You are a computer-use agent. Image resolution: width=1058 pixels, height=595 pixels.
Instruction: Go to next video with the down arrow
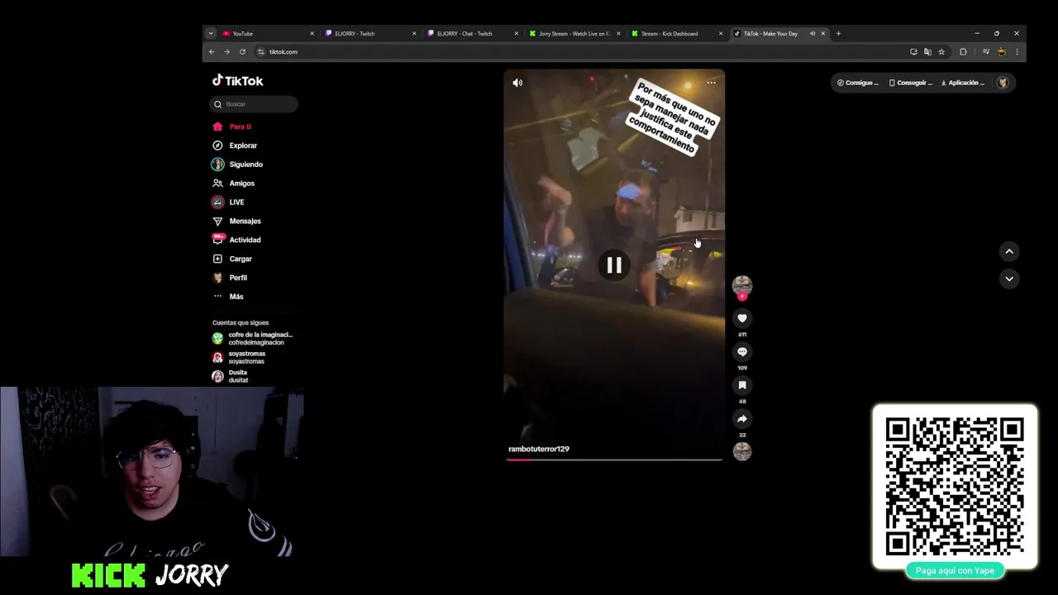(1009, 278)
